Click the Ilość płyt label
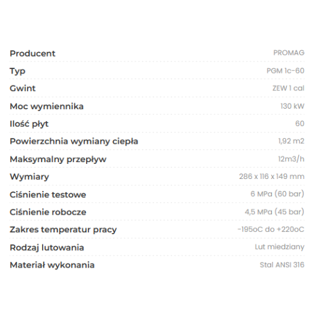314x314 pixels. click(x=29, y=124)
